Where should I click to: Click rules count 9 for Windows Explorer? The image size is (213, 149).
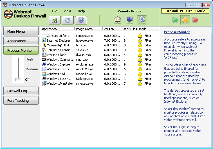[x=125, y=64]
